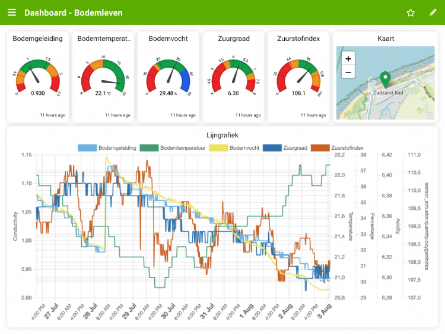Mark dashboard as favorite with star icon
Image resolution: width=445 pixels, height=334 pixels.
(x=411, y=12)
